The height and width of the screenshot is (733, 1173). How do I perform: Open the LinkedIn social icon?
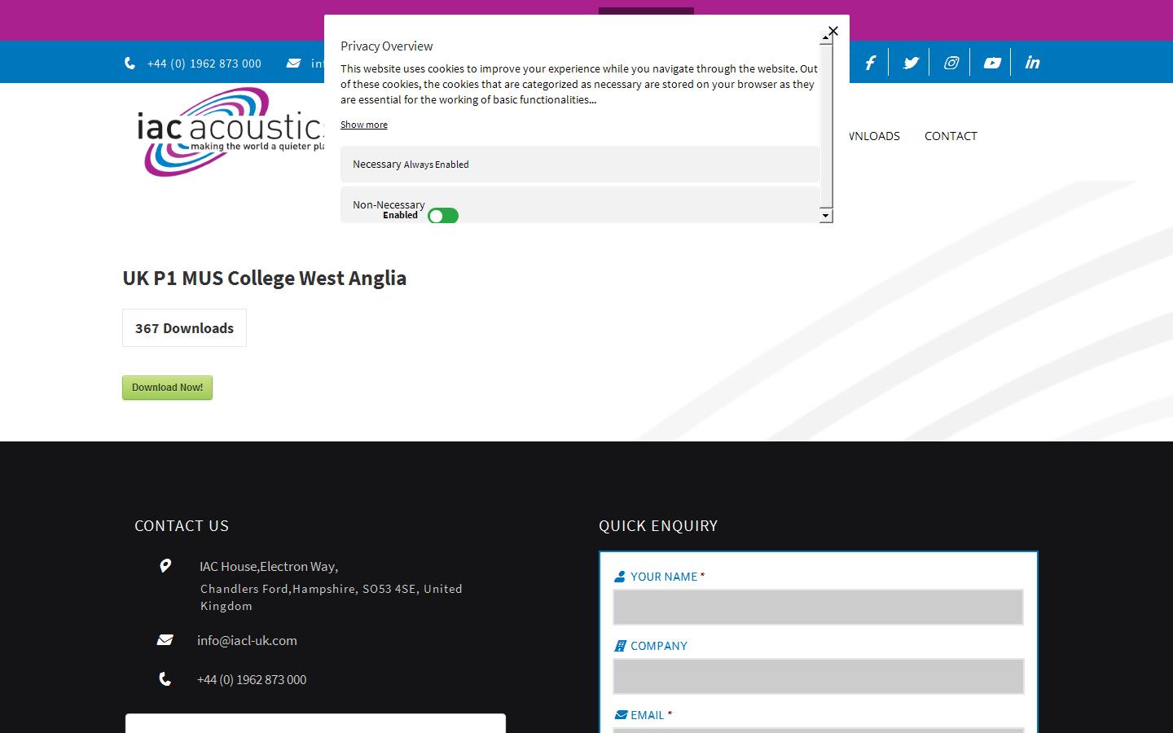(1032, 63)
